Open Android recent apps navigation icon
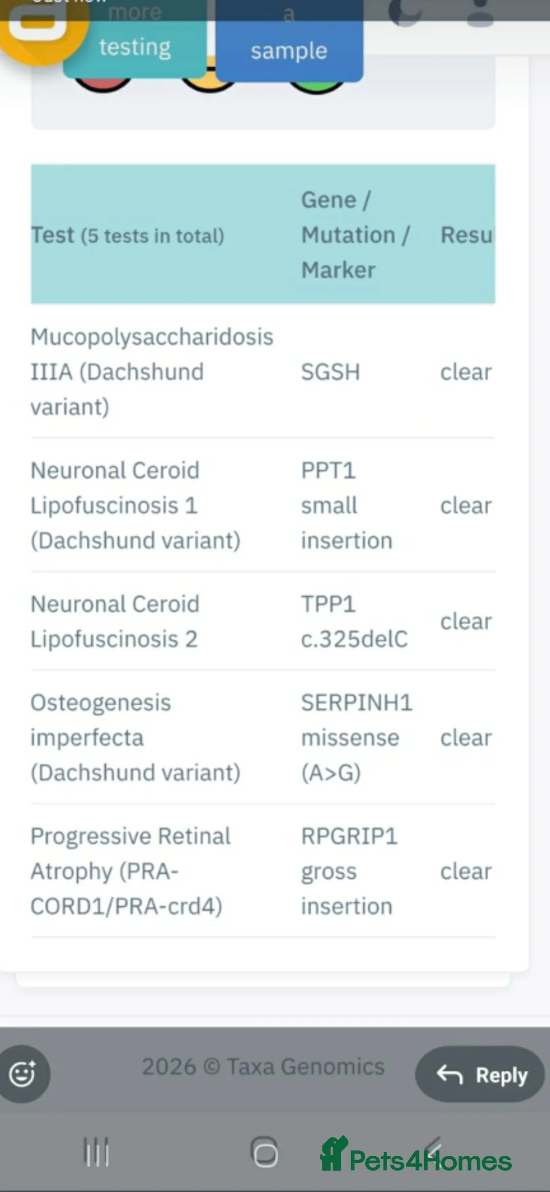Viewport: 550px width, 1192px height. pos(96,1152)
